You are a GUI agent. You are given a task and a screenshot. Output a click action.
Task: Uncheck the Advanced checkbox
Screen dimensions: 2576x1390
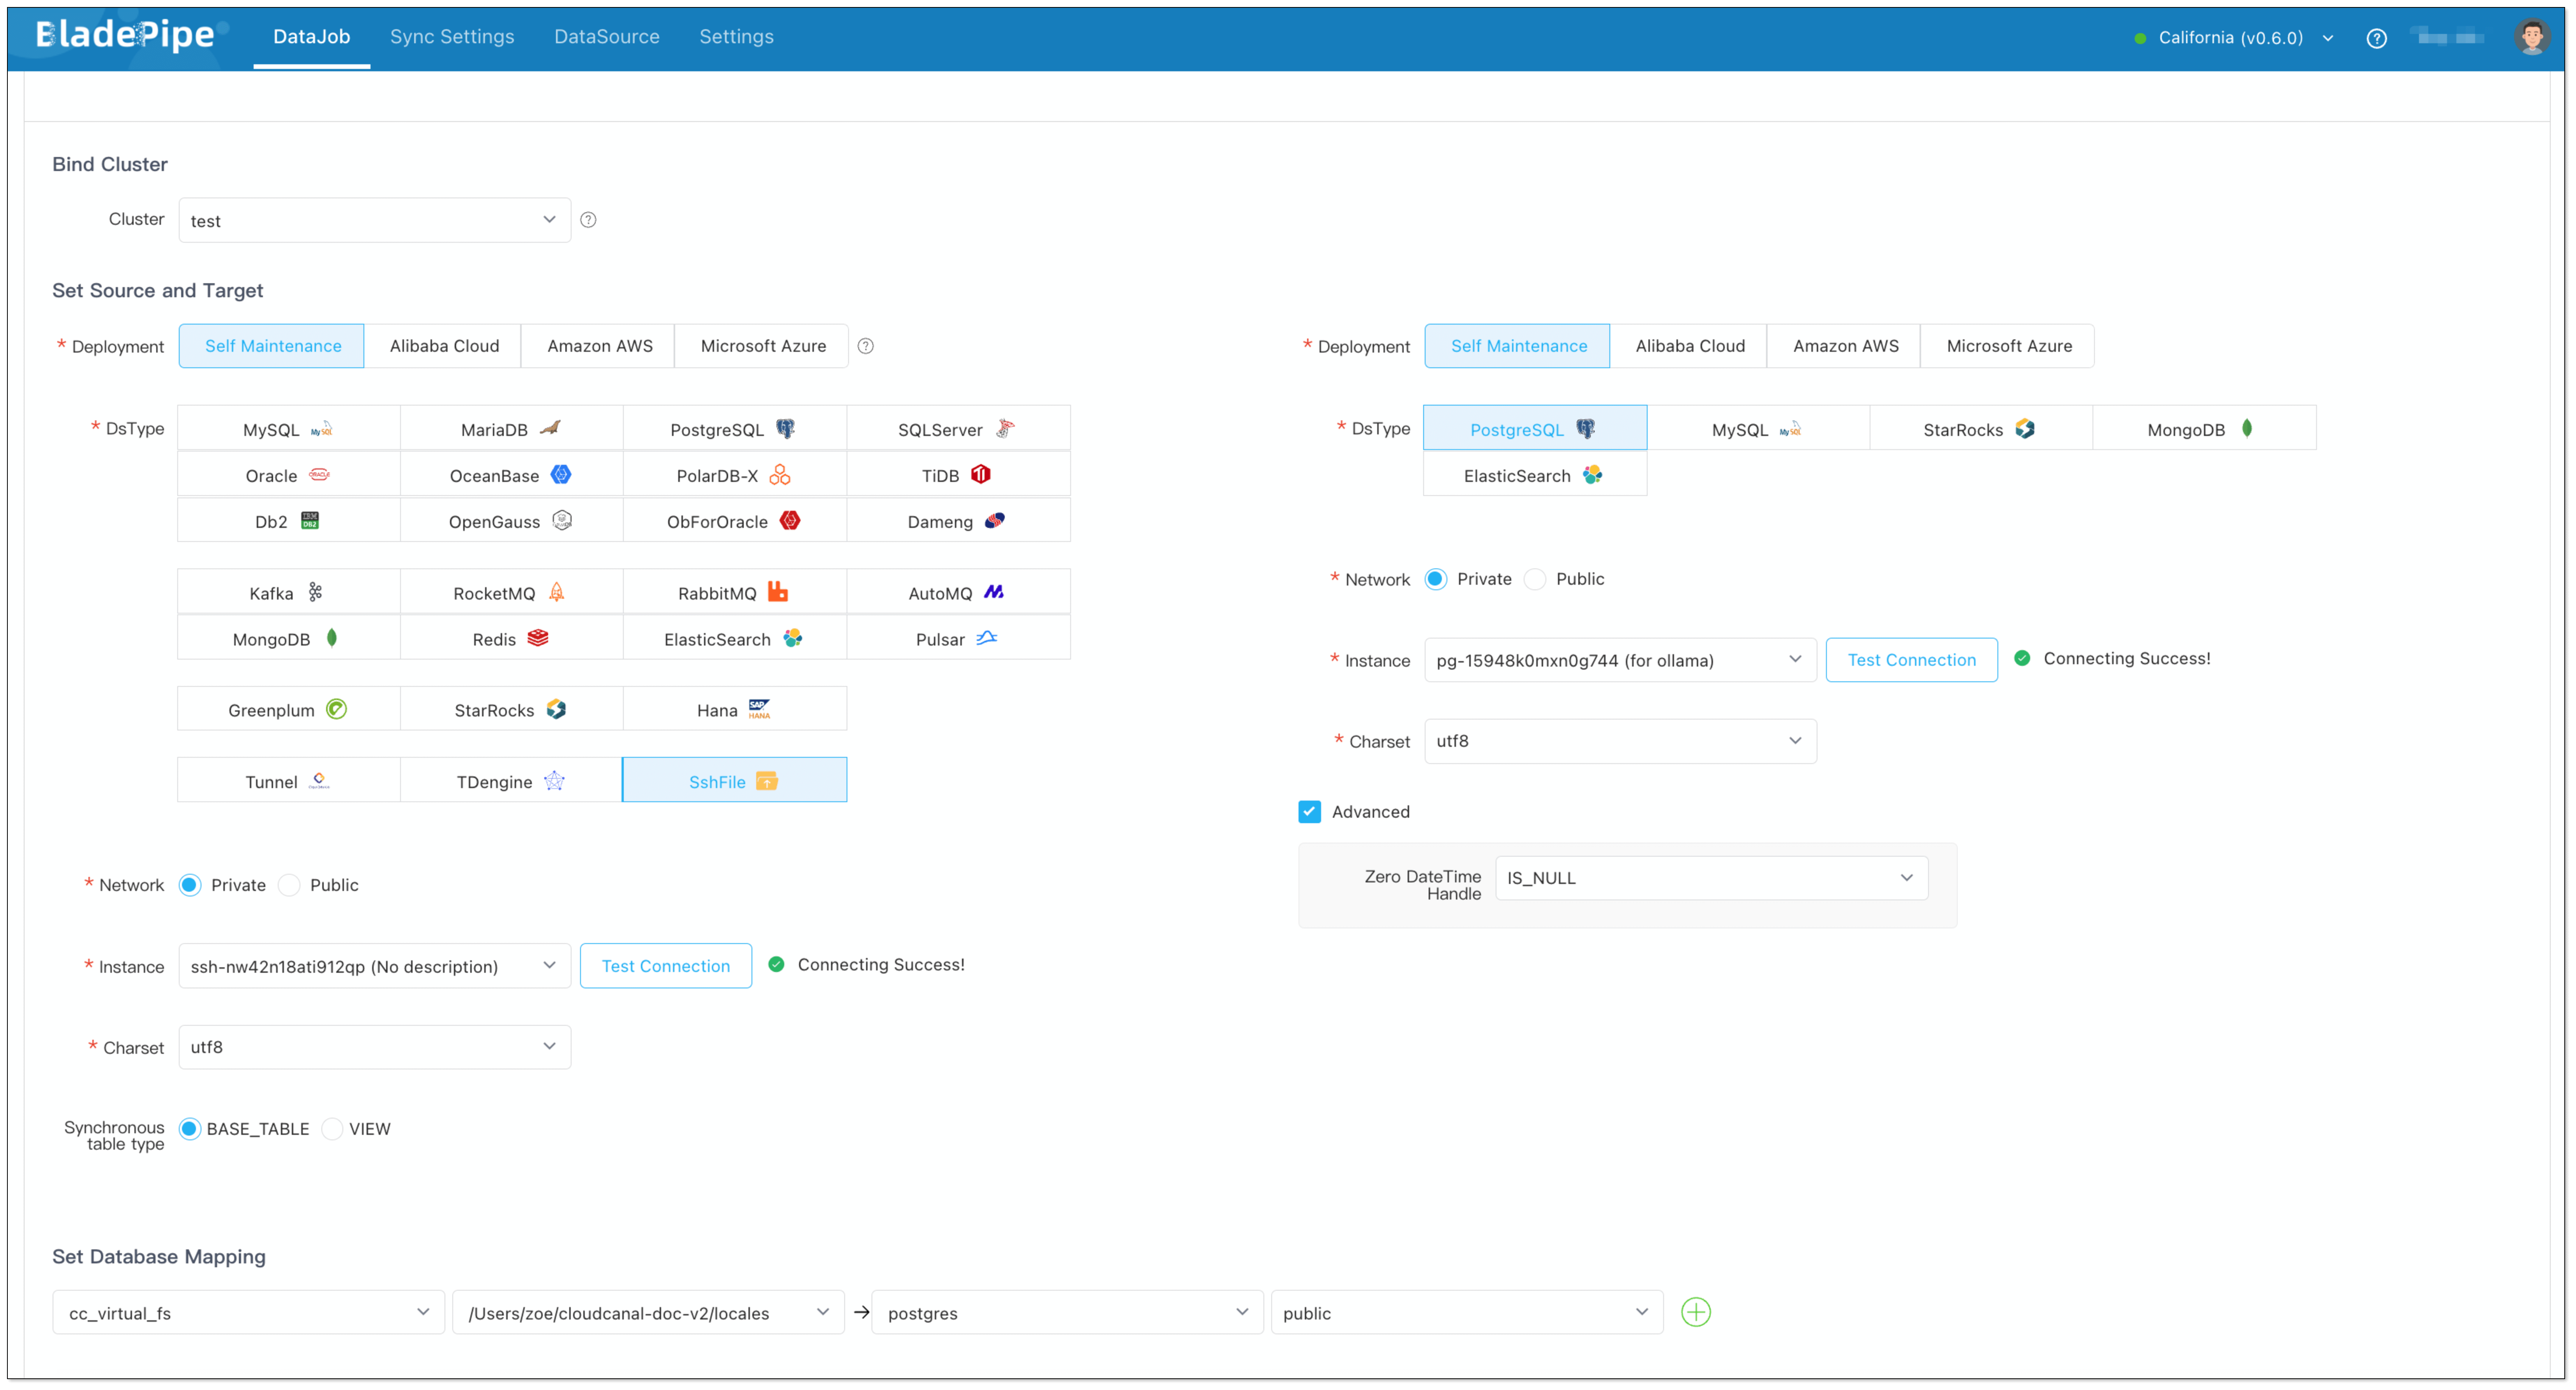(x=1309, y=812)
